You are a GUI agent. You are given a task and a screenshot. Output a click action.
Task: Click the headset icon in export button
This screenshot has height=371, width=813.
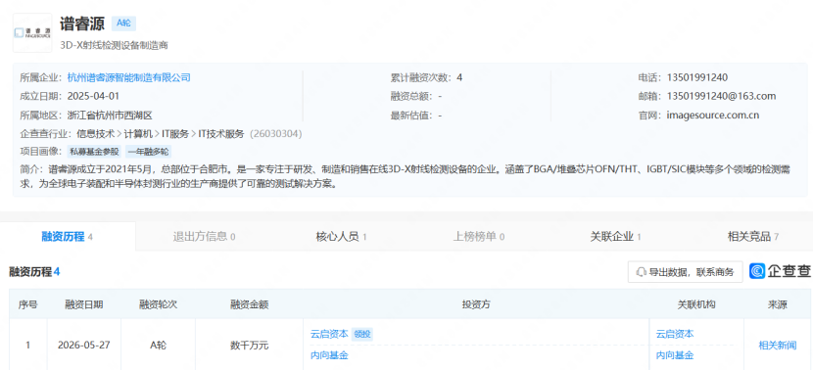point(642,271)
